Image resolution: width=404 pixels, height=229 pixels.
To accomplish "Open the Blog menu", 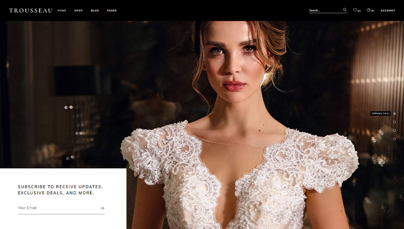I will pyautogui.click(x=95, y=10).
